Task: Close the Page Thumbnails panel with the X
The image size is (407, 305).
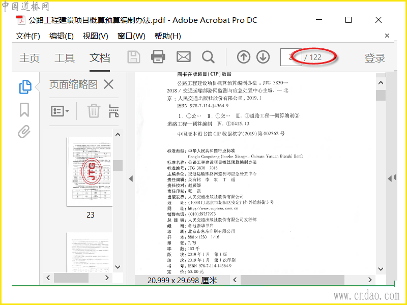Action: pos(108,84)
